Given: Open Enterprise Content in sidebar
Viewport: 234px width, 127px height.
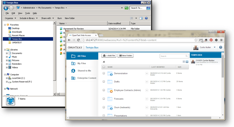Looking at the screenshot, I should tap(82, 78).
